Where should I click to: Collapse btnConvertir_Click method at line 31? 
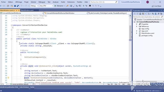tap(12, 66)
